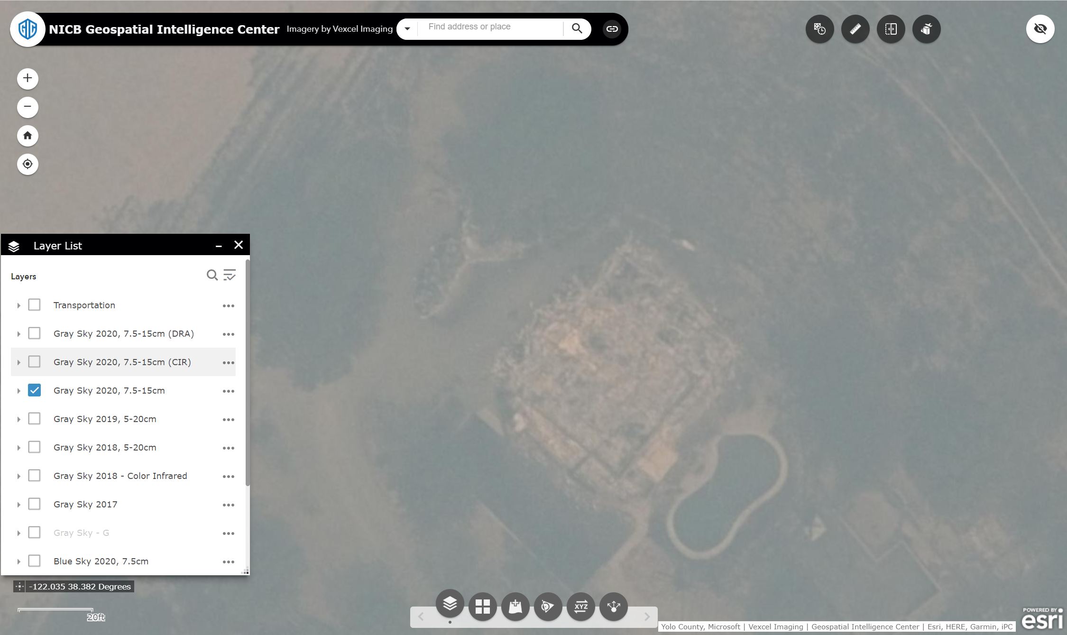This screenshot has width=1067, height=635.
Task: Click the map zoom in button
Action: (x=28, y=78)
